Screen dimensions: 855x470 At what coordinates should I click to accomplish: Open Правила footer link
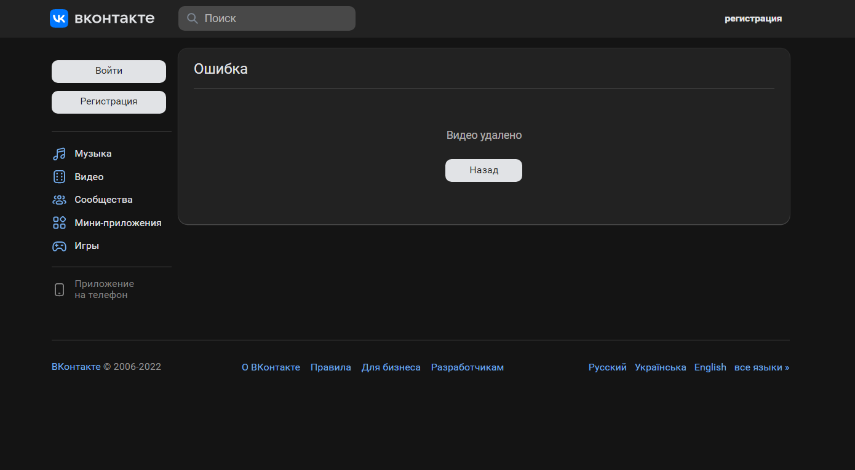point(331,367)
